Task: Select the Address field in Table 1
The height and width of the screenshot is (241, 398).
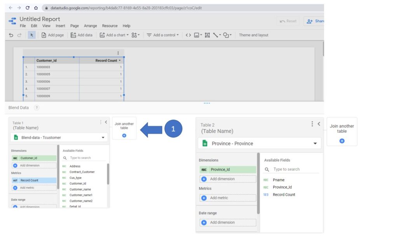Action: (75, 166)
